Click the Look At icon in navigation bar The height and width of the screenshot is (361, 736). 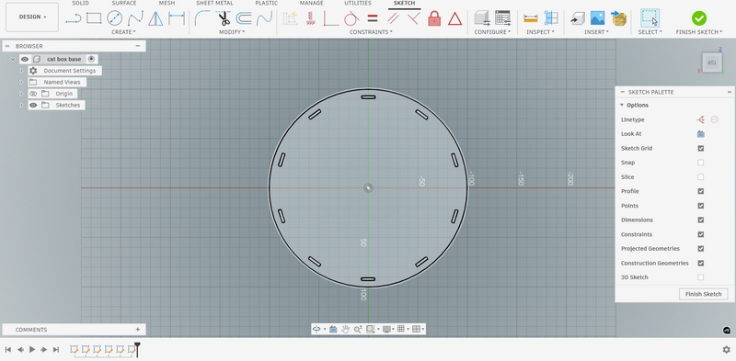(333, 329)
